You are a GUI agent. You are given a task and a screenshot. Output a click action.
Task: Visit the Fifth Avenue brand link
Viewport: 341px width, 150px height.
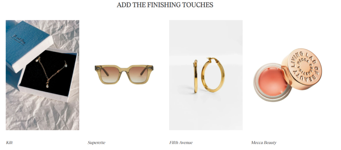tap(181, 143)
